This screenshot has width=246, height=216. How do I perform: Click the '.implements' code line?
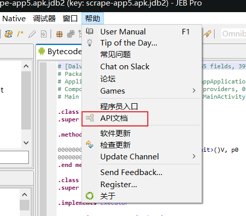click(77, 203)
